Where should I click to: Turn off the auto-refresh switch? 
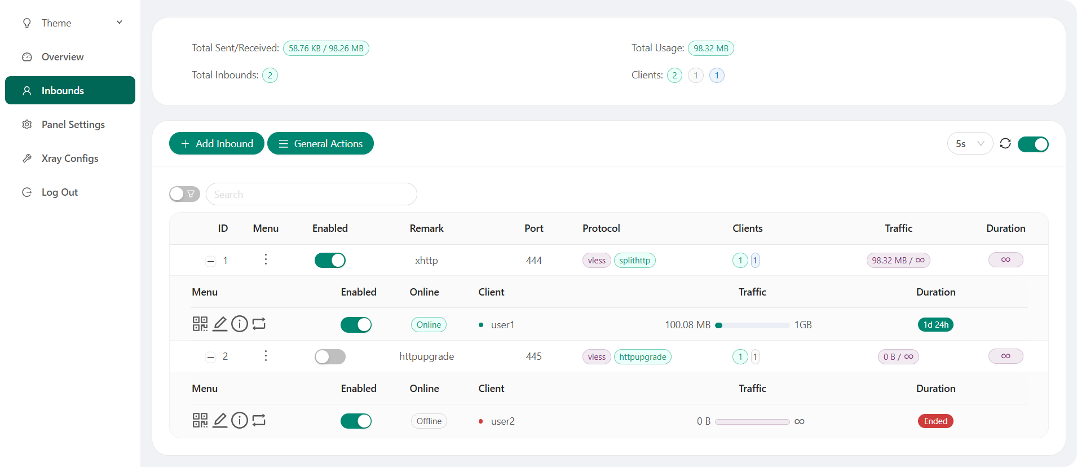click(x=1033, y=144)
